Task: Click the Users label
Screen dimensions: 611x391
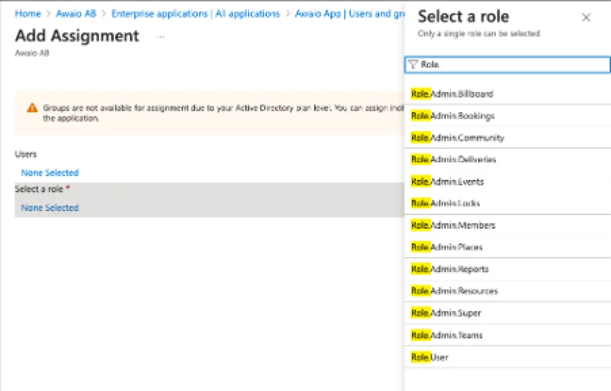Action: pyautogui.click(x=26, y=154)
